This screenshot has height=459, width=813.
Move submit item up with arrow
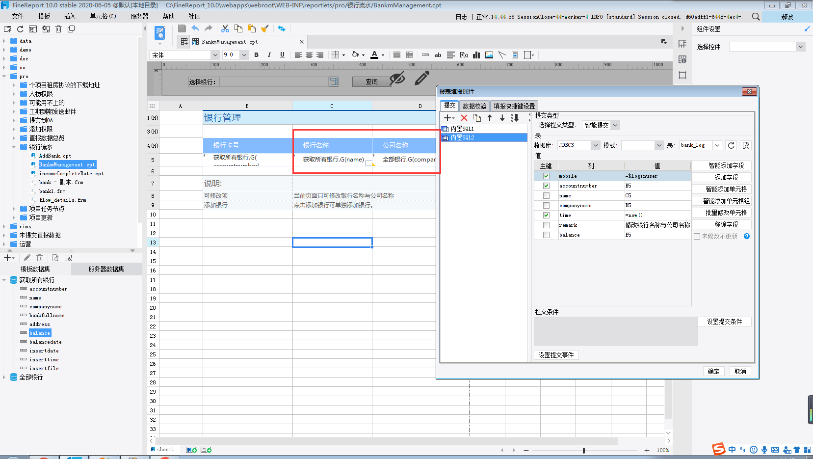click(x=490, y=118)
